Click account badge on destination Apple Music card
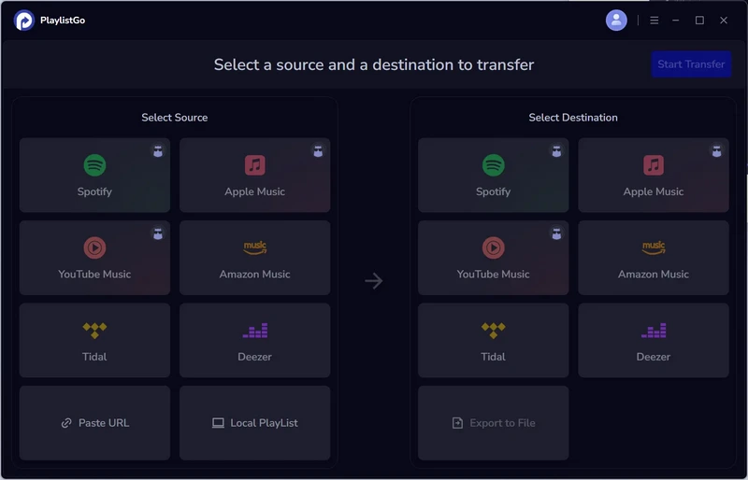Image resolution: width=748 pixels, height=480 pixels. [716, 151]
